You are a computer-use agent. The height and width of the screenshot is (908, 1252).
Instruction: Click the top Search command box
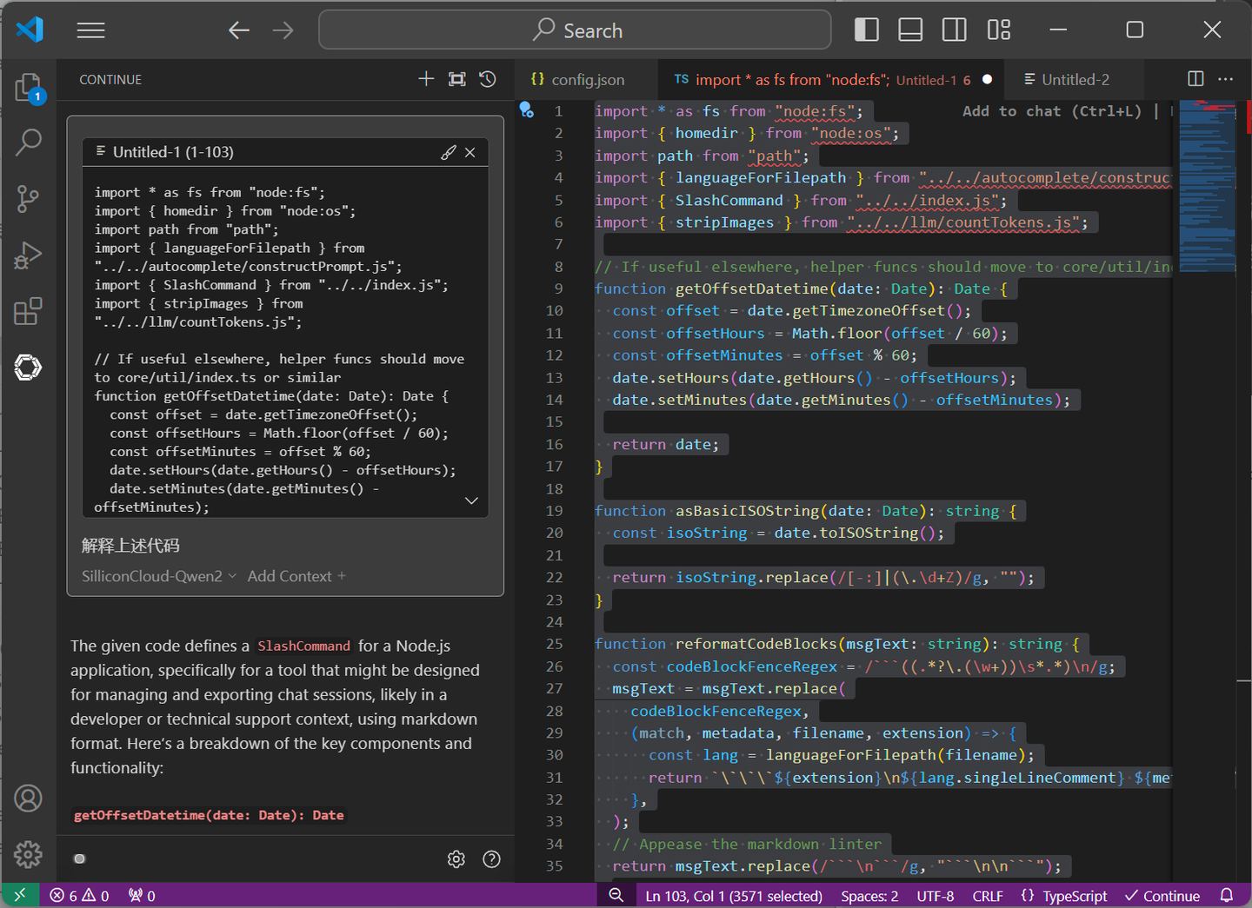coord(575,30)
